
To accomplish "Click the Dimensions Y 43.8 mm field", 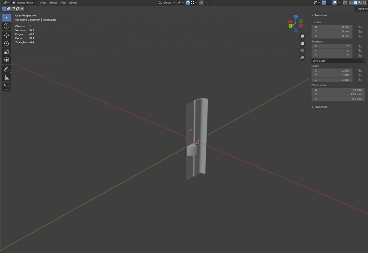I will pyautogui.click(x=338, y=94).
